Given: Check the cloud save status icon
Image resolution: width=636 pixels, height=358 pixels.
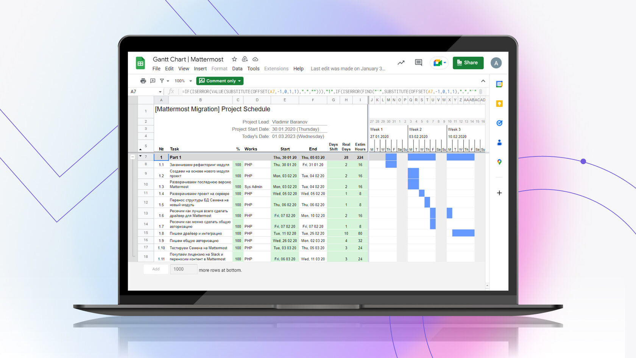Looking at the screenshot, I should [256, 59].
